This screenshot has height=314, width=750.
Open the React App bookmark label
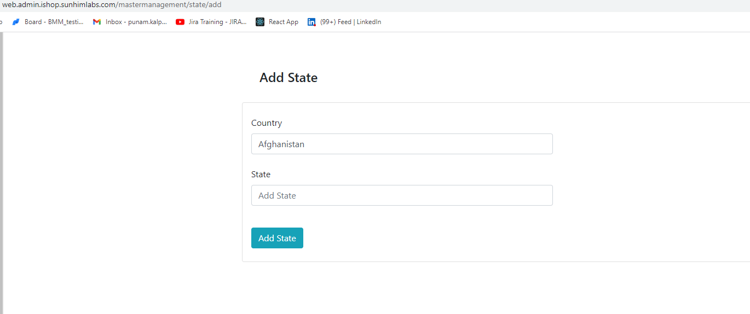point(284,22)
